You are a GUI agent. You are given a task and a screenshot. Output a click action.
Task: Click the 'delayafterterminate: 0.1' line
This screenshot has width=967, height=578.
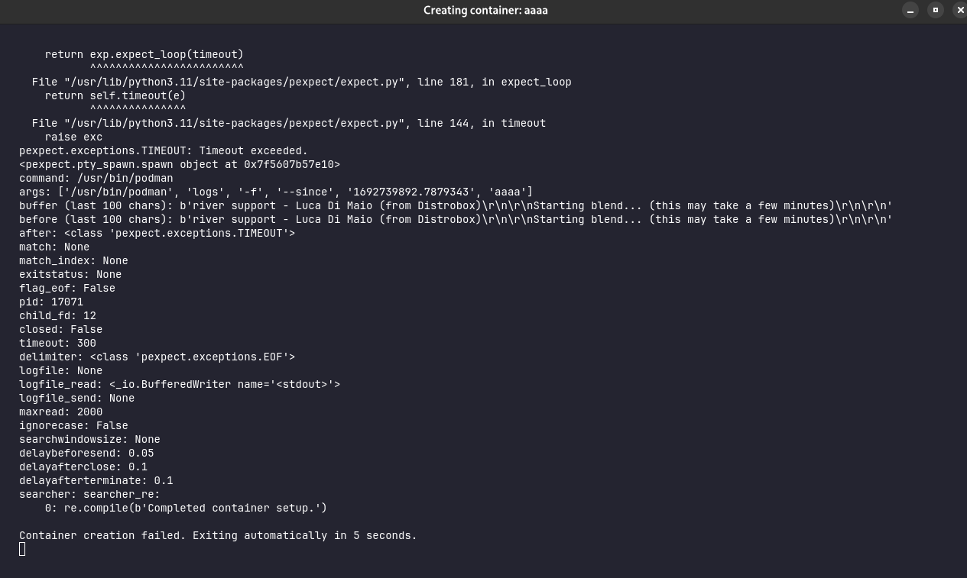pyautogui.click(x=96, y=480)
